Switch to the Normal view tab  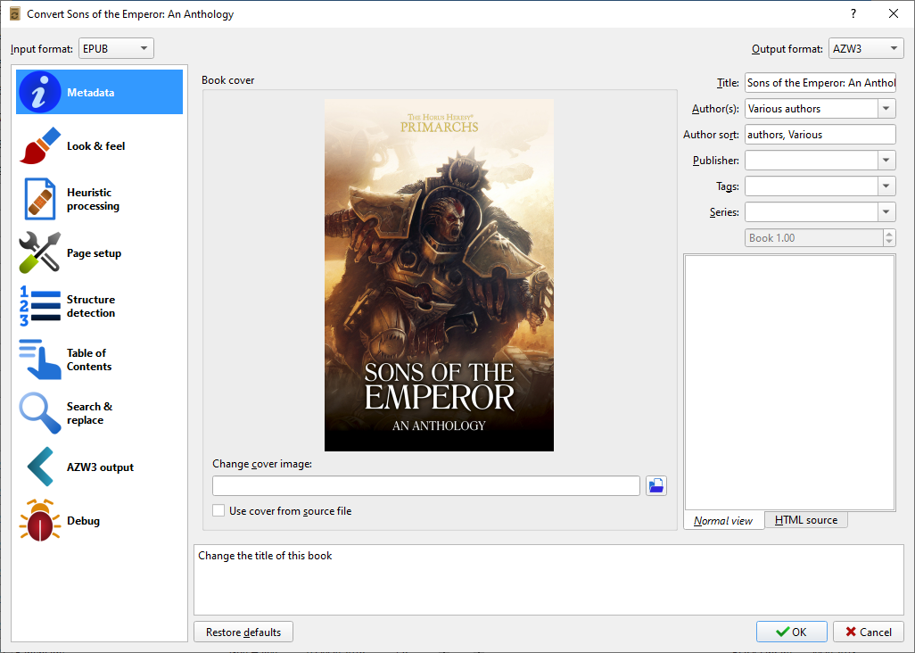click(x=723, y=521)
